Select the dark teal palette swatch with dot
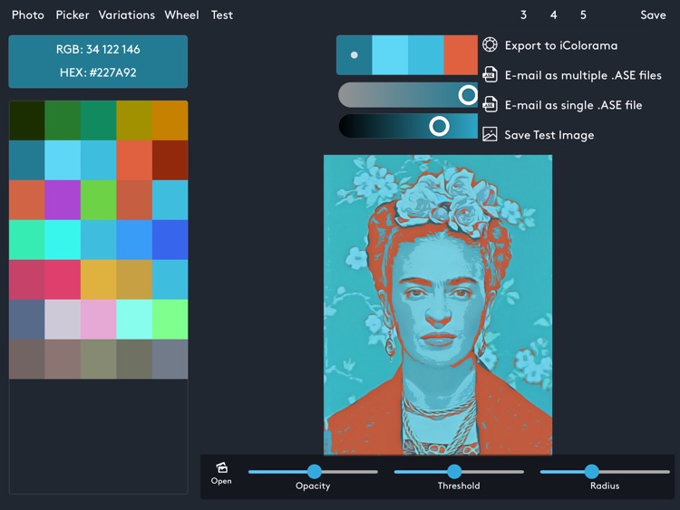 click(x=355, y=55)
